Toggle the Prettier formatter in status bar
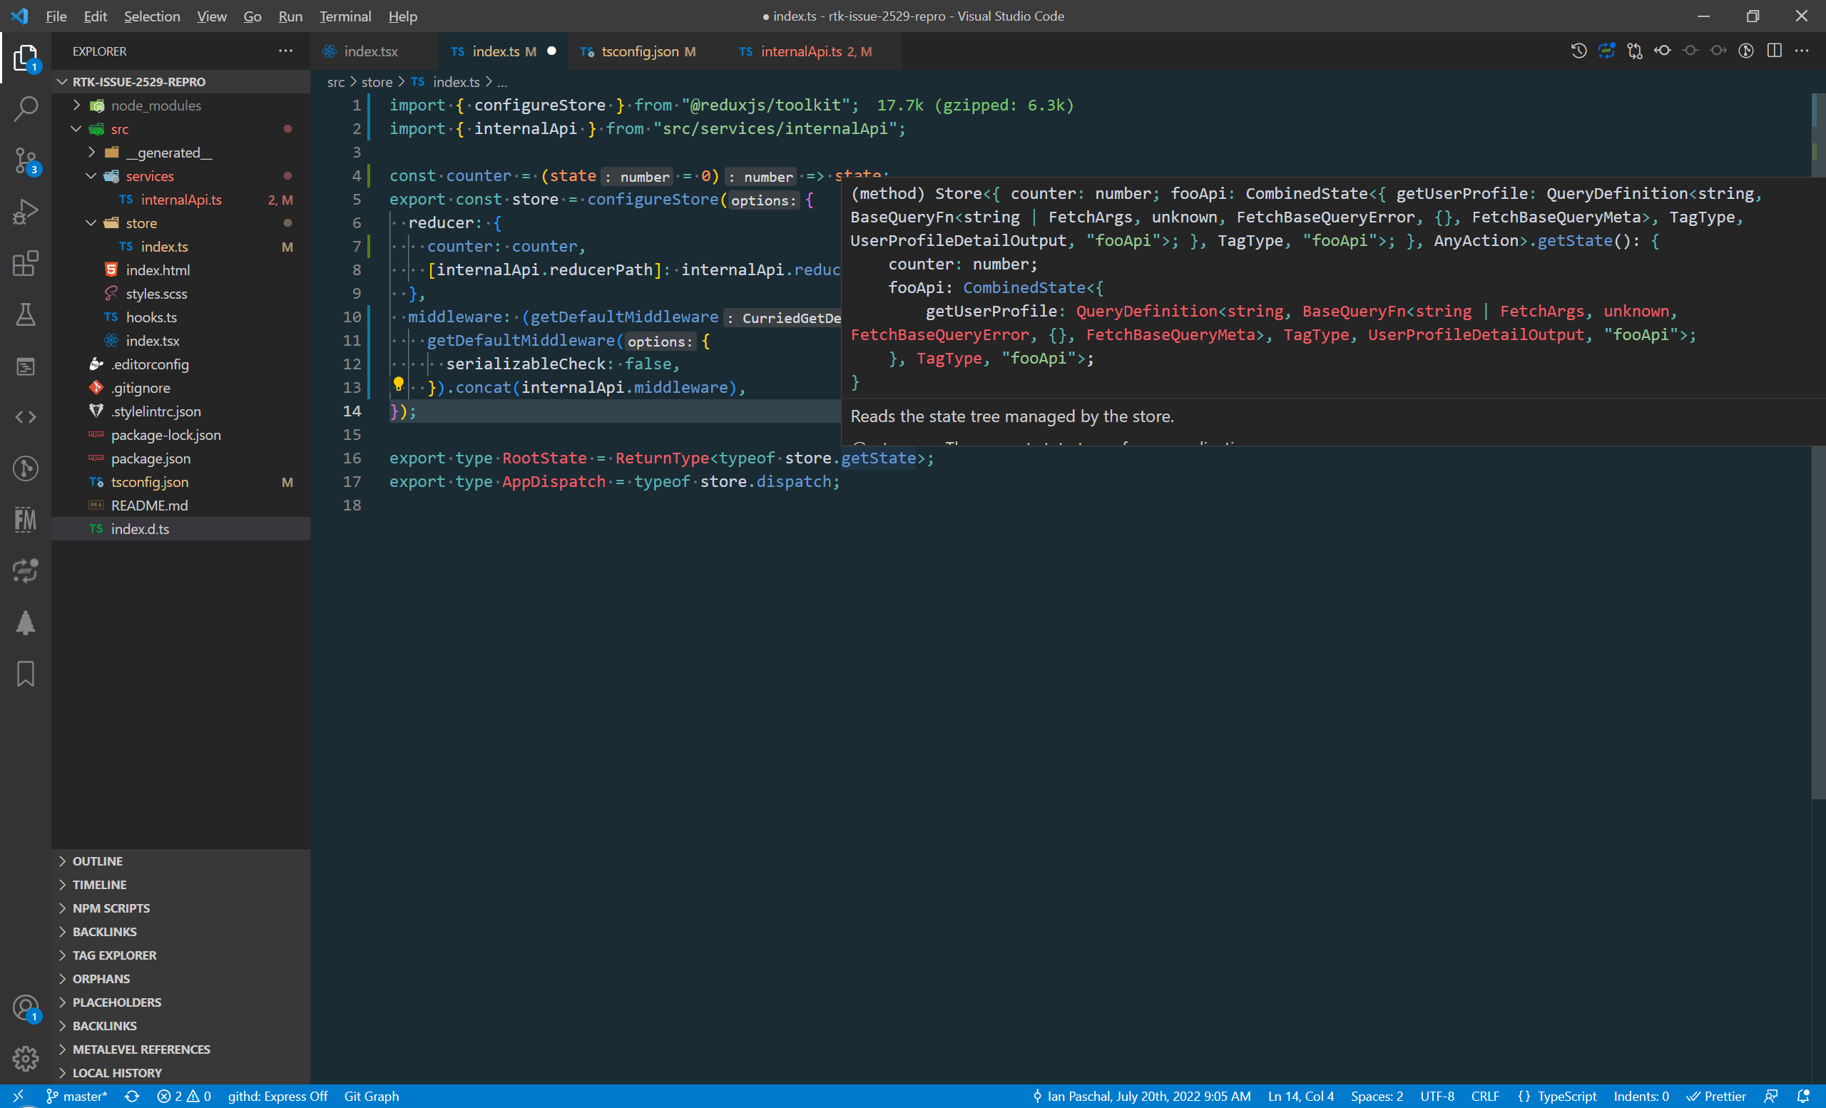 (1717, 1096)
